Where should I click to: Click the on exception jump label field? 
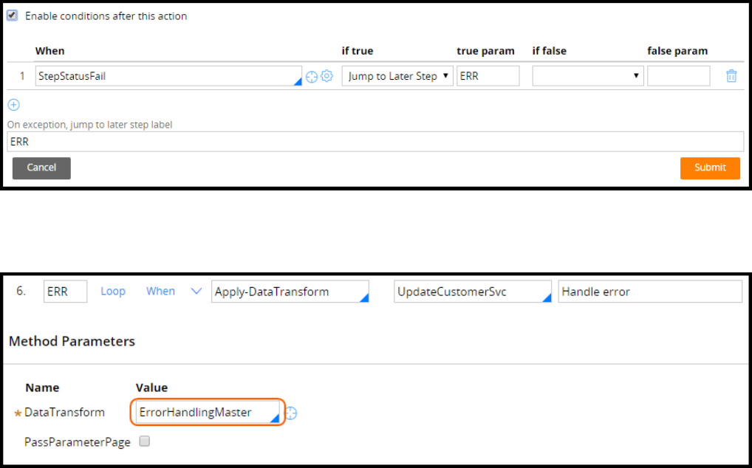click(375, 142)
